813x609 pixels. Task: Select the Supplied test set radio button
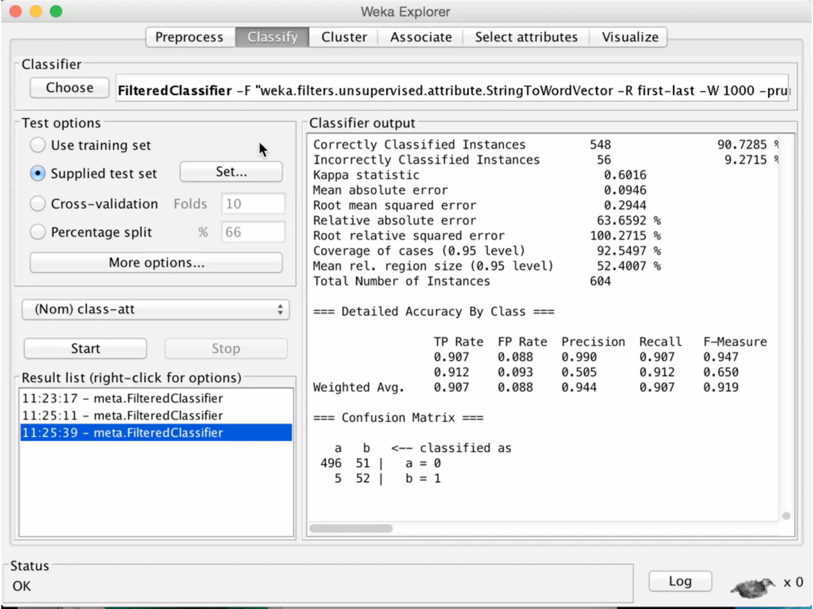(x=38, y=174)
